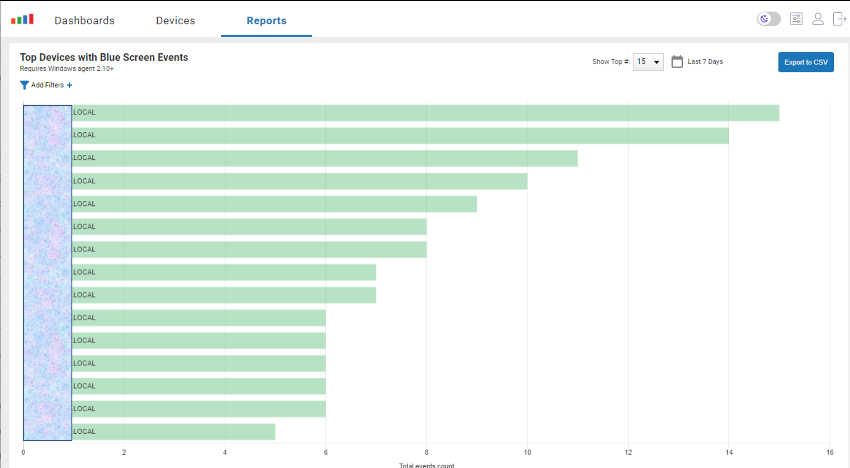Change the Last 7 Days range

point(705,62)
